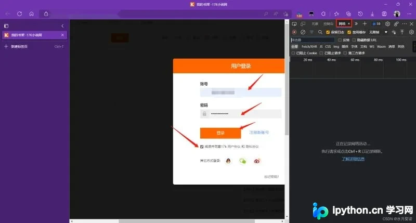
Task: Open the Downloads arrow icon
Action: click(372, 14)
